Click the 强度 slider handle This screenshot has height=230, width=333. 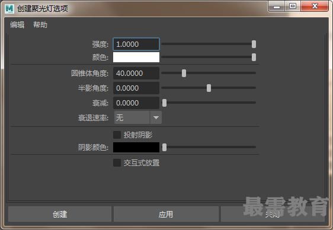tap(254, 44)
